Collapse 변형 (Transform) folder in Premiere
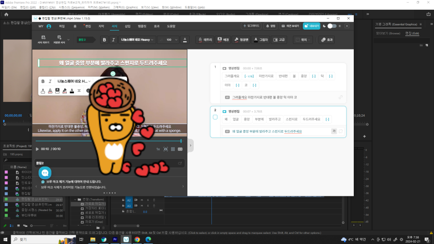 click(75, 200)
